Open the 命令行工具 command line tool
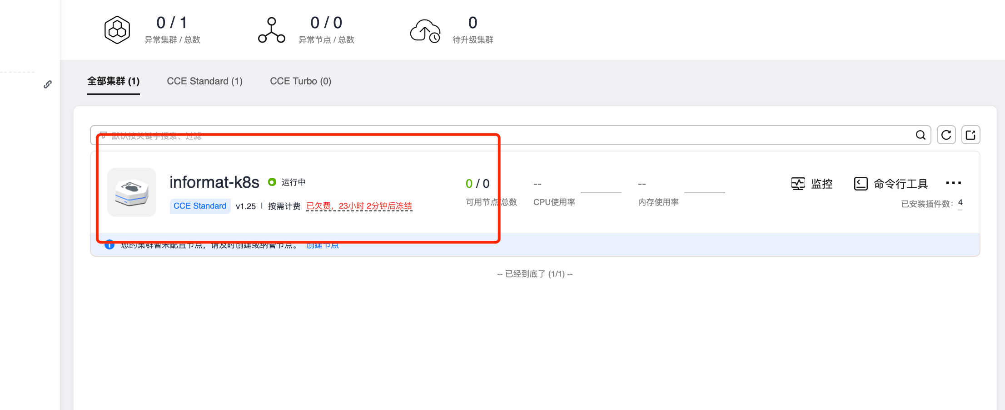Image resolution: width=1005 pixels, height=410 pixels. pyautogui.click(x=891, y=184)
